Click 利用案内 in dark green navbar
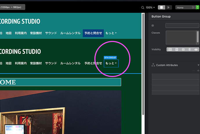 pyautogui.click(x=21, y=63)
